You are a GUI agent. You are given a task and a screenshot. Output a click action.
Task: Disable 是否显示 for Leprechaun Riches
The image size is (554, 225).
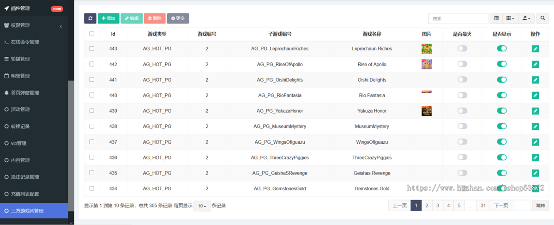pyautogui.click(x=502, y=49)
